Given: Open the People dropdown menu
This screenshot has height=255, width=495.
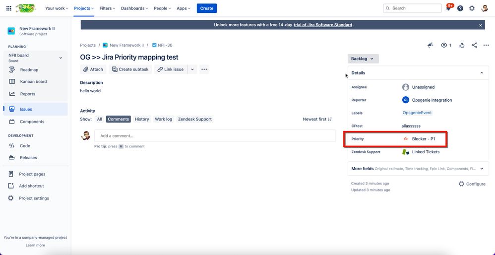Looking at the screenshot, I should coord(162,8).
